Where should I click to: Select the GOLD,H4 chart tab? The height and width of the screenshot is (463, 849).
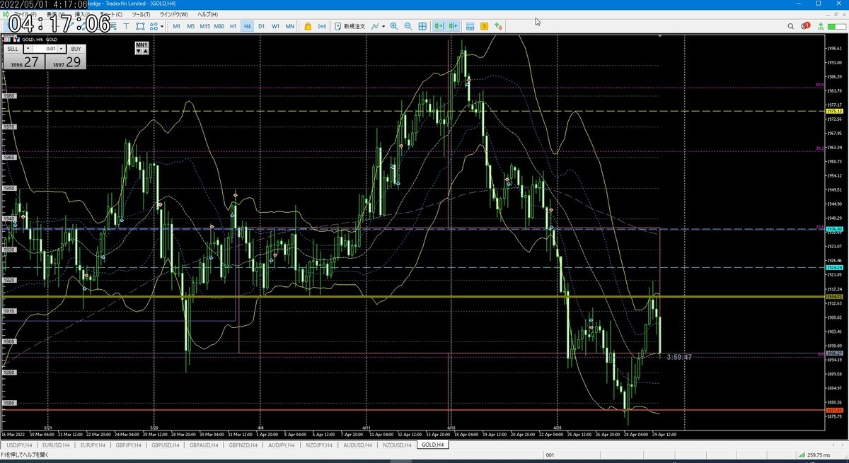click(432, 445)
